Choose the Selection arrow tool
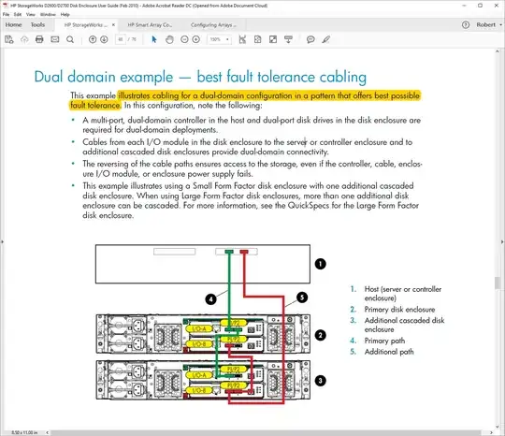The image size is (505, 436). 154,39
